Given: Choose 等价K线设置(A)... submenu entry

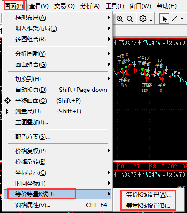Looking at the screenshot, I should (x=148, y=195).
